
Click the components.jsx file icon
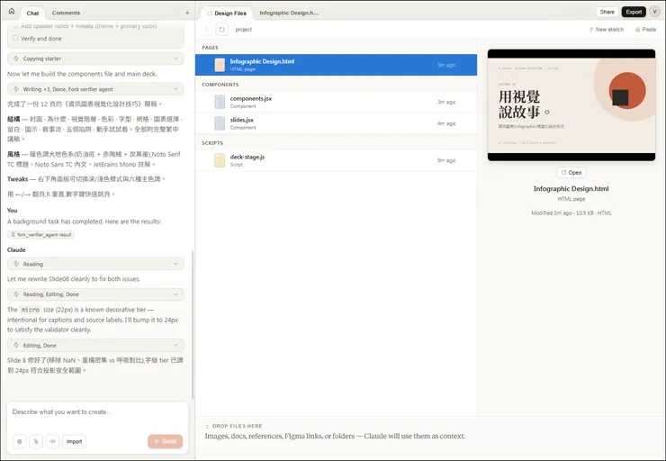click(220, 102)
